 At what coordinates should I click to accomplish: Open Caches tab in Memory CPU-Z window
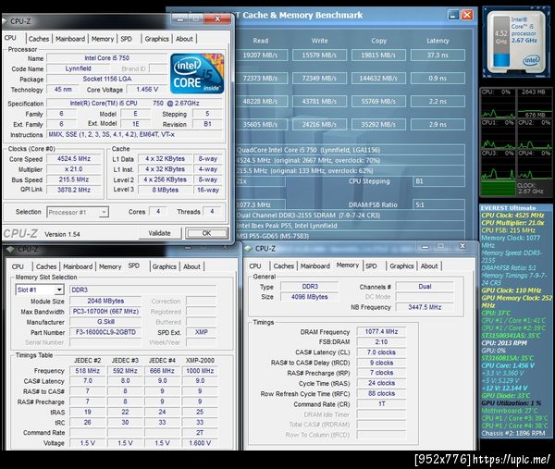tap(284, 265)
